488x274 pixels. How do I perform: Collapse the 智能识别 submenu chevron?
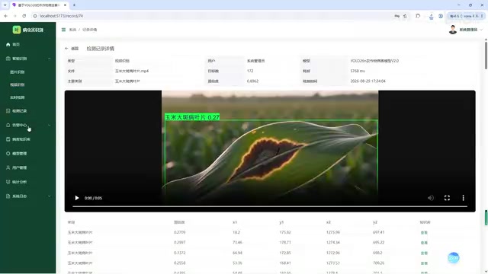(x=49, y=59)
